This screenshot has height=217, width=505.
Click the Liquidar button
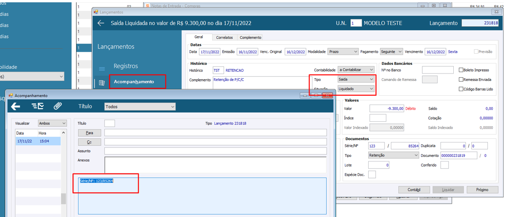click(448, 190)
